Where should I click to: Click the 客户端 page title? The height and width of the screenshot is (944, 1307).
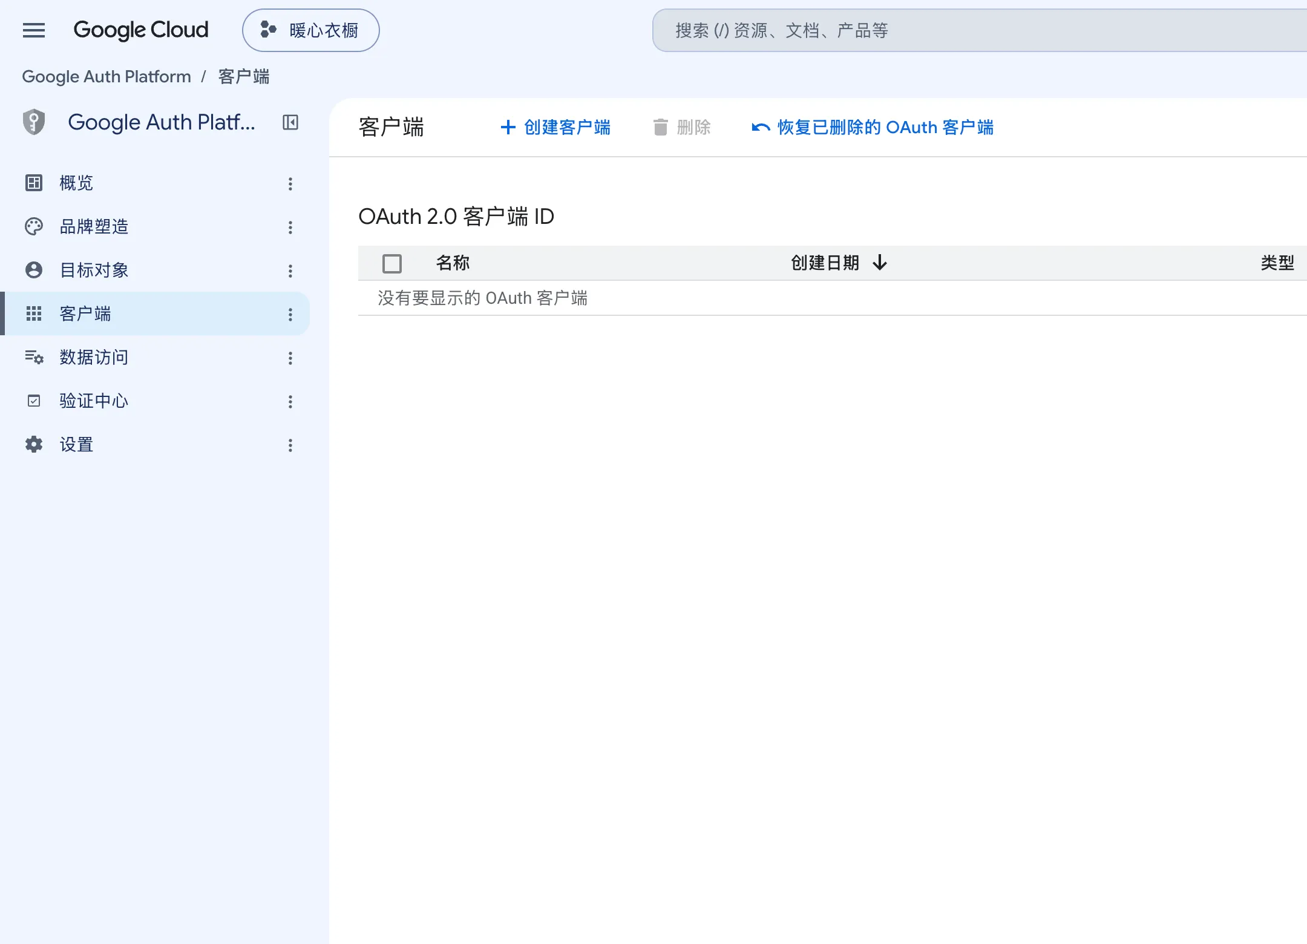[391, 127]
